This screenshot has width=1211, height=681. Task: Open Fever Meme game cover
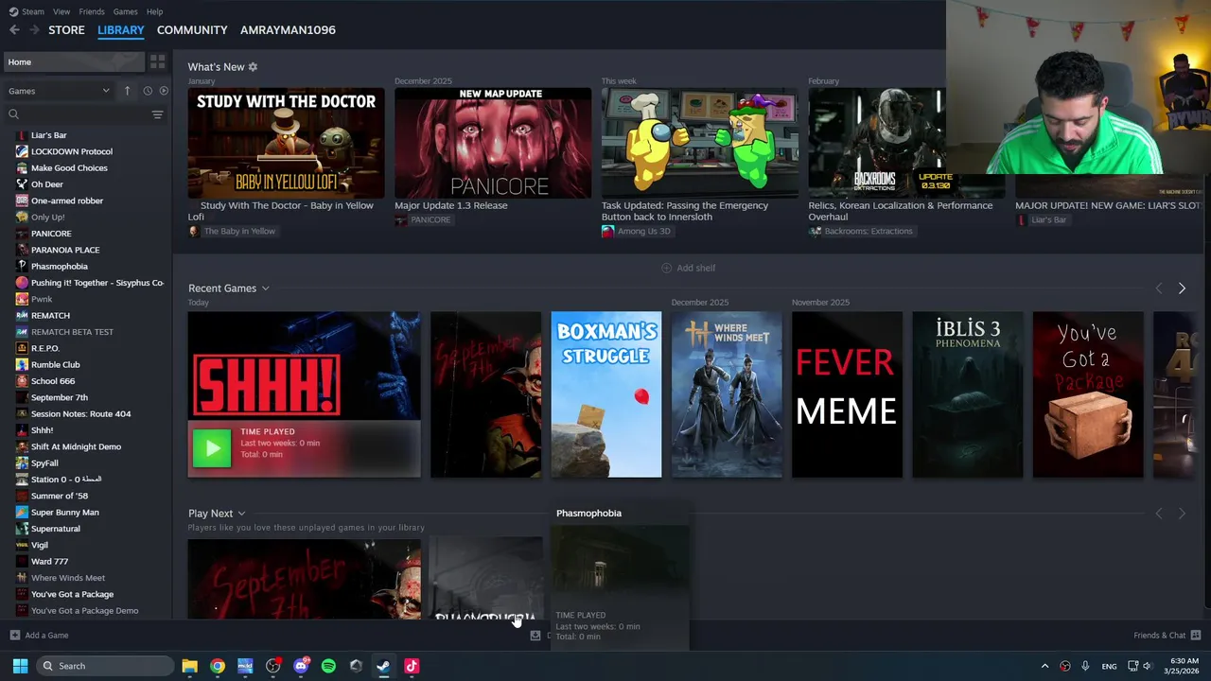click(x=847, y=394)
